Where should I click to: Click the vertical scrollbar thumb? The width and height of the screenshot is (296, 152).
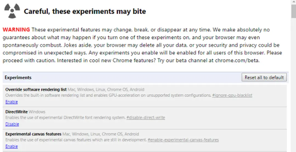pyautogui.click(x=294, y=11)
